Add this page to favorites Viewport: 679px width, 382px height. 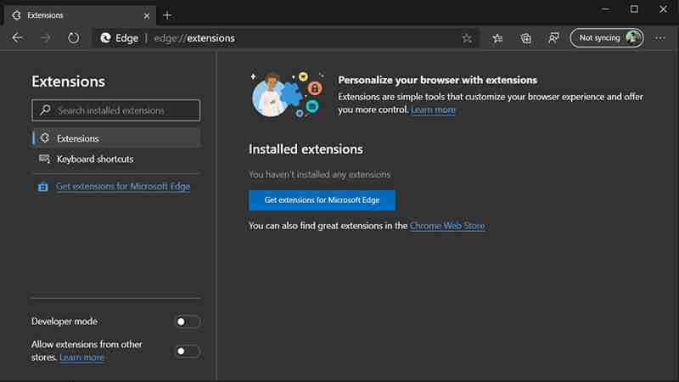pos(467,38)
